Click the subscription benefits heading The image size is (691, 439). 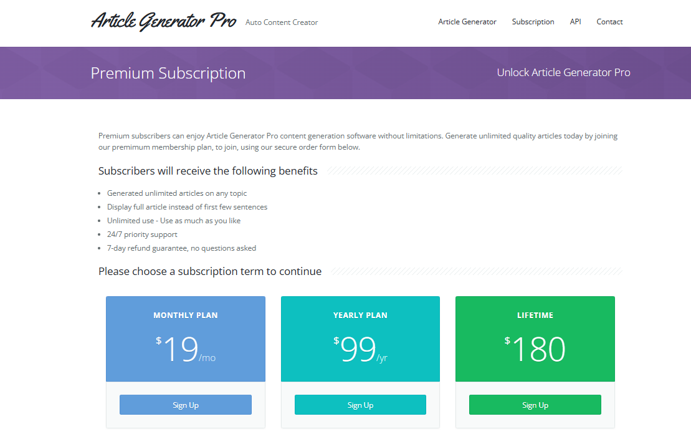point(207,170)
